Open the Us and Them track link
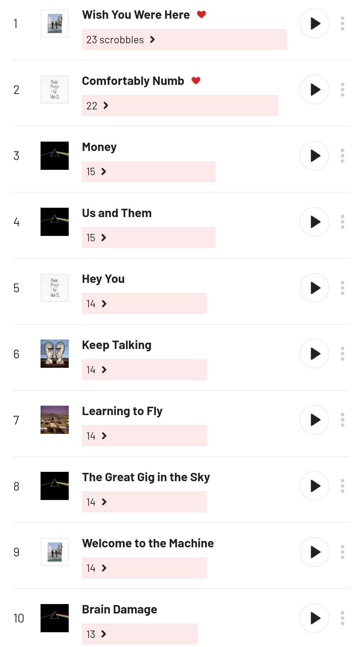The width and height of the screenshot is (362, 647). [x=117, y=213]
